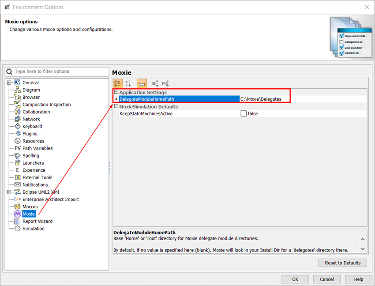375x286 pixels.
Task: Toggle the KeepStateMachinesActive checkbox
Action: point(244,113)
